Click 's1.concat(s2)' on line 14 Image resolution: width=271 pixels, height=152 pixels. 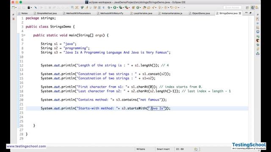coord(155,74)
